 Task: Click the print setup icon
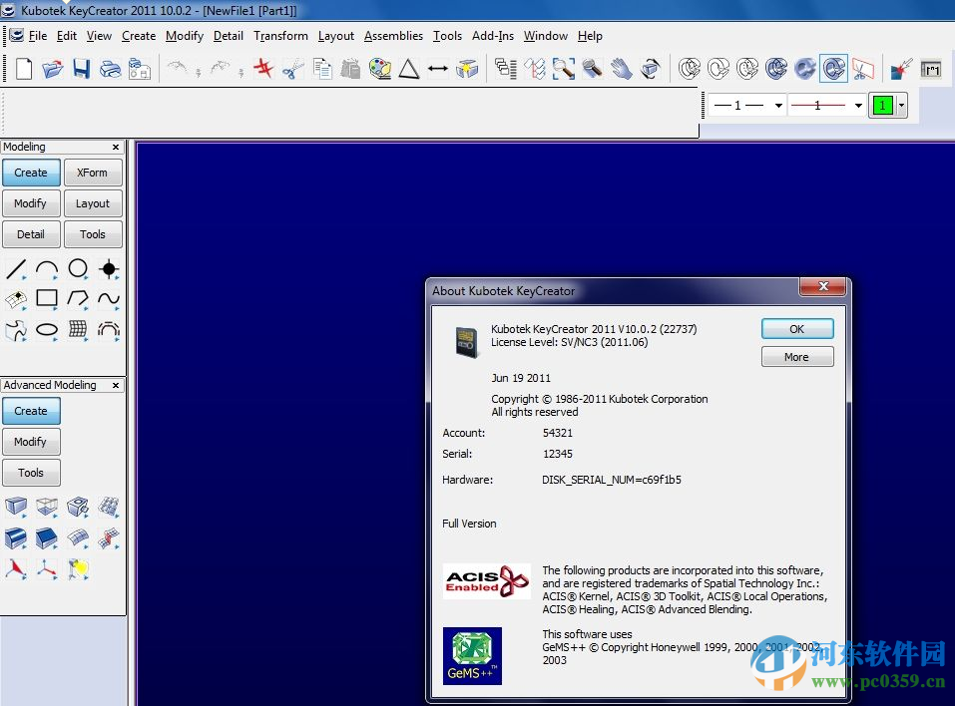point(140,69)
